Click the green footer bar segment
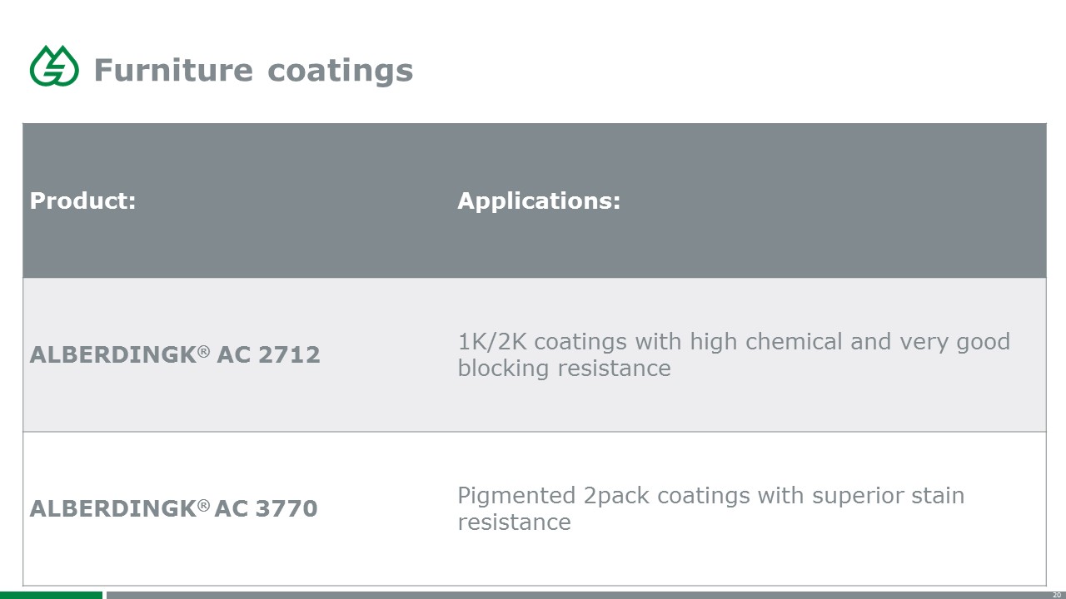 [x=51, y=595]
